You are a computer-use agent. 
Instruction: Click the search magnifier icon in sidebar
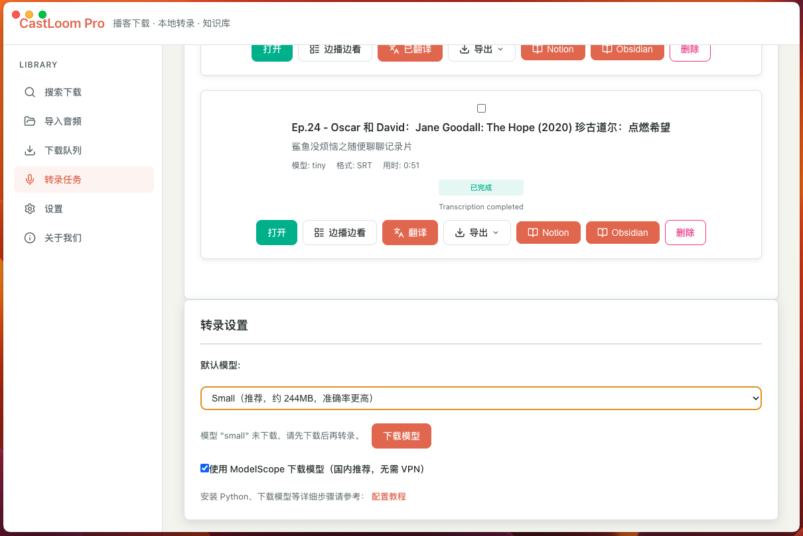click(x=30, y=92)
